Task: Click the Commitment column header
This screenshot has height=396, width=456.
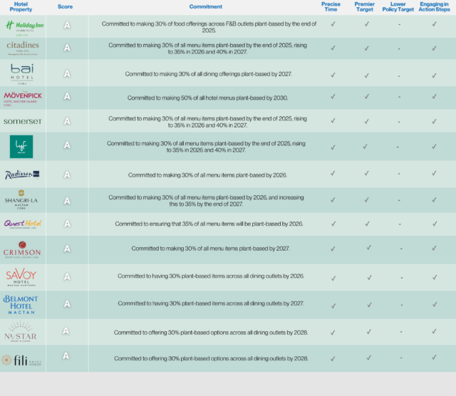Action: 205,6
